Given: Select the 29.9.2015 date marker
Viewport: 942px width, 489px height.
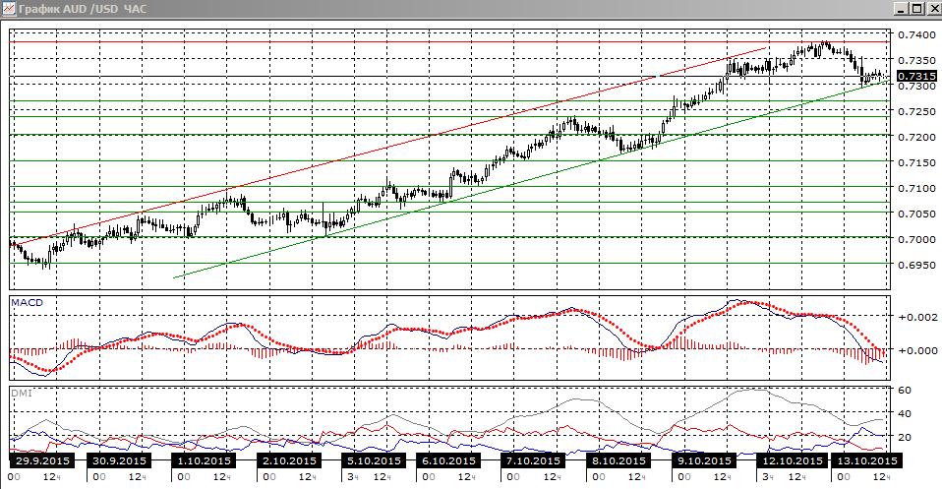Looking at the screenshot, I should [x=42, y=460].
